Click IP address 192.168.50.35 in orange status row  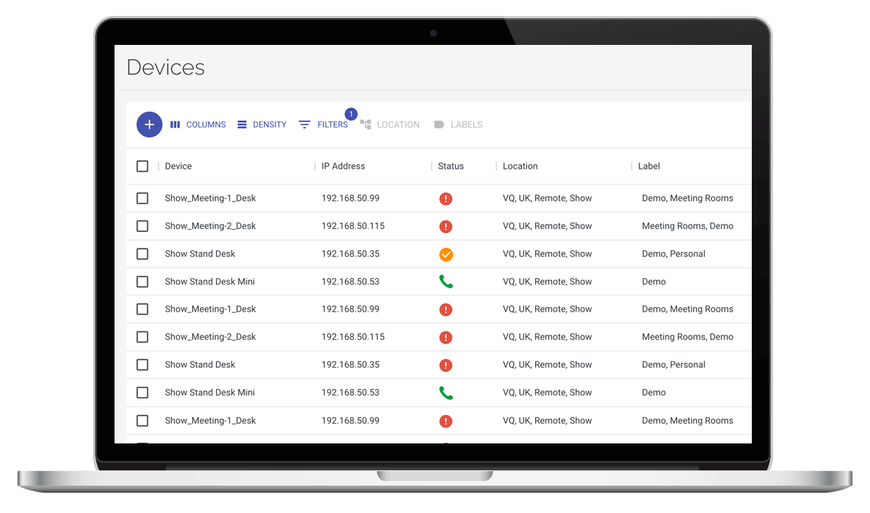350,254
